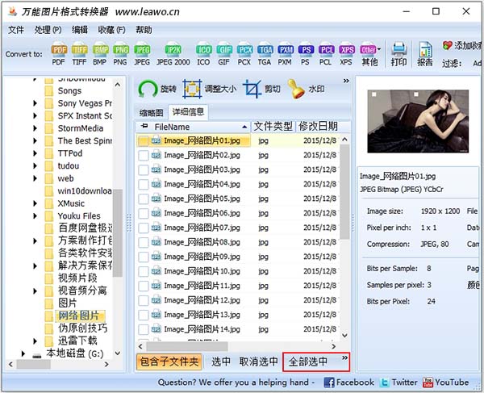This screenshot has height=393, width=484.
Task: Check Image_网络图片06.jpg row box
Action: point(144,213)
